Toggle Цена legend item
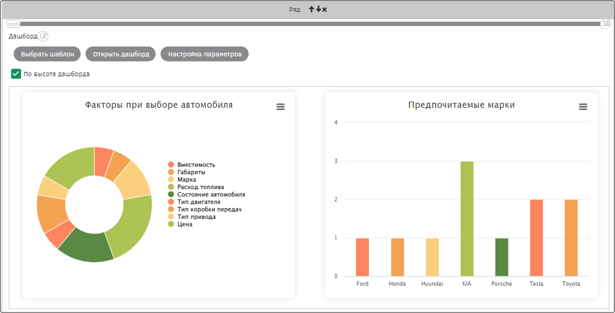Viewport: 615px width, 313px height. click(180, 224)
